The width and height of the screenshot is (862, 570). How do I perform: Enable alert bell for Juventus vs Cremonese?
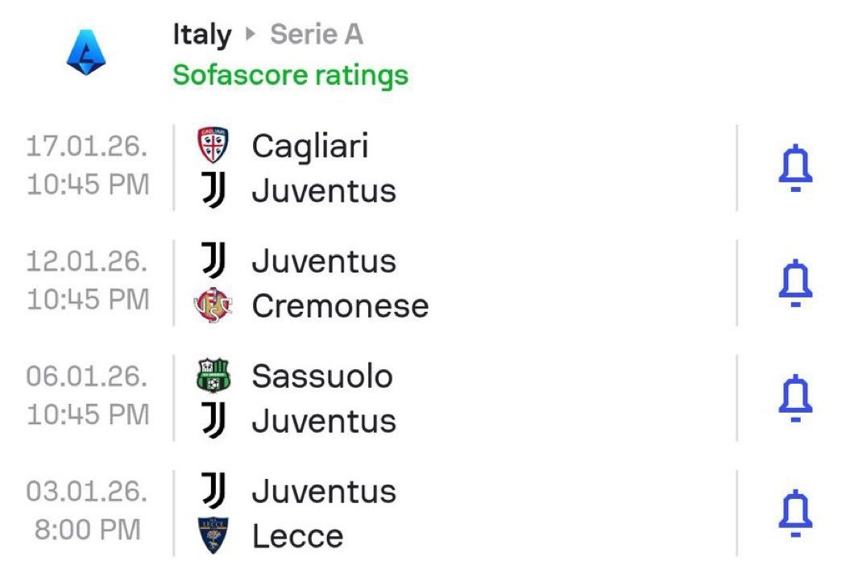pyautogui.click(x=795, y=283)
